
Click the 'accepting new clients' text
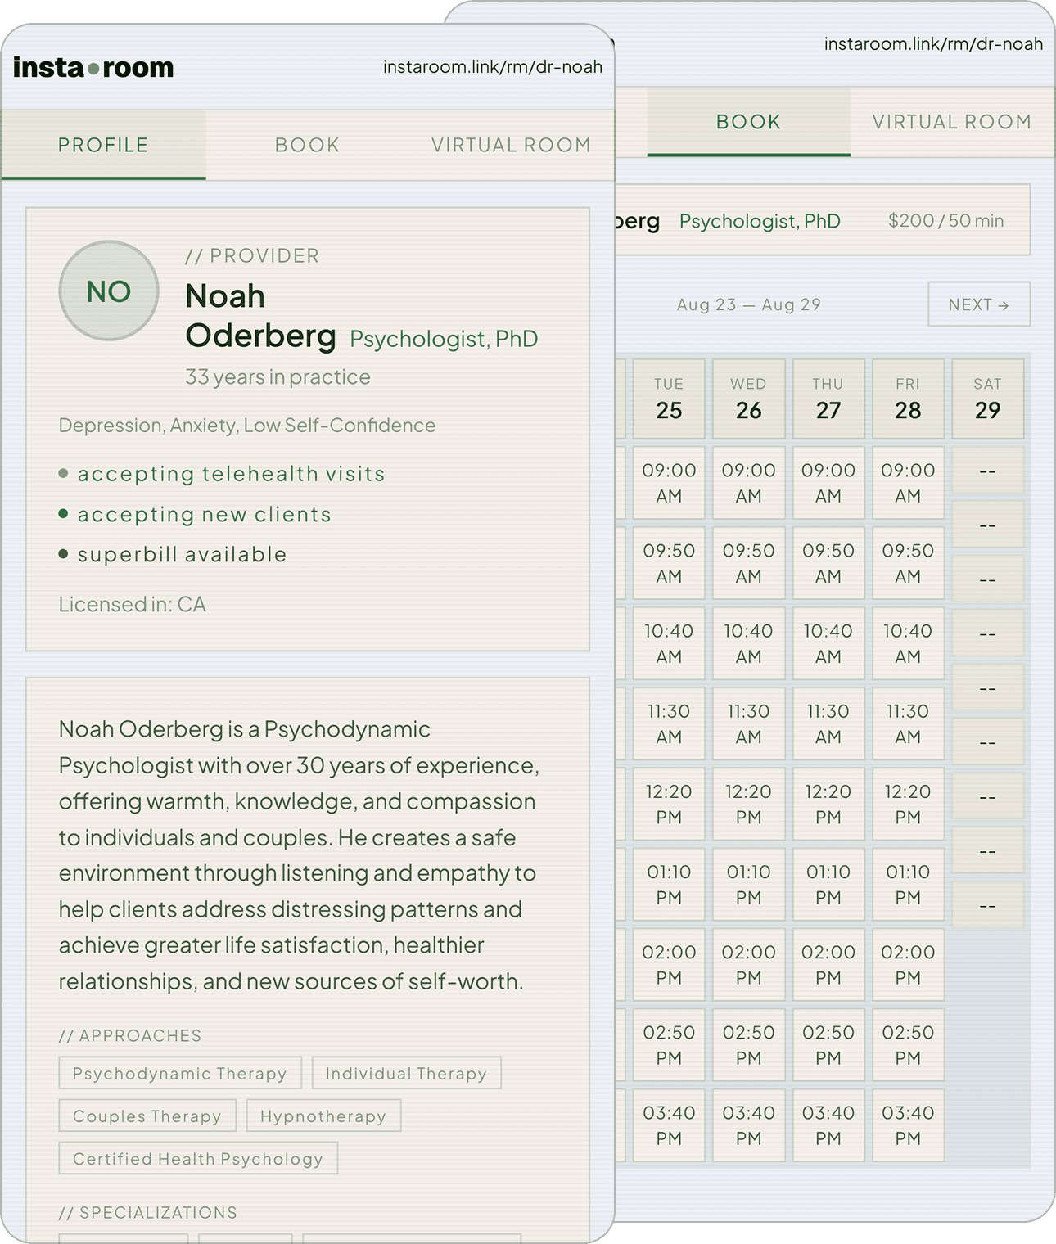pyautogui.click(x=205, y=514)
